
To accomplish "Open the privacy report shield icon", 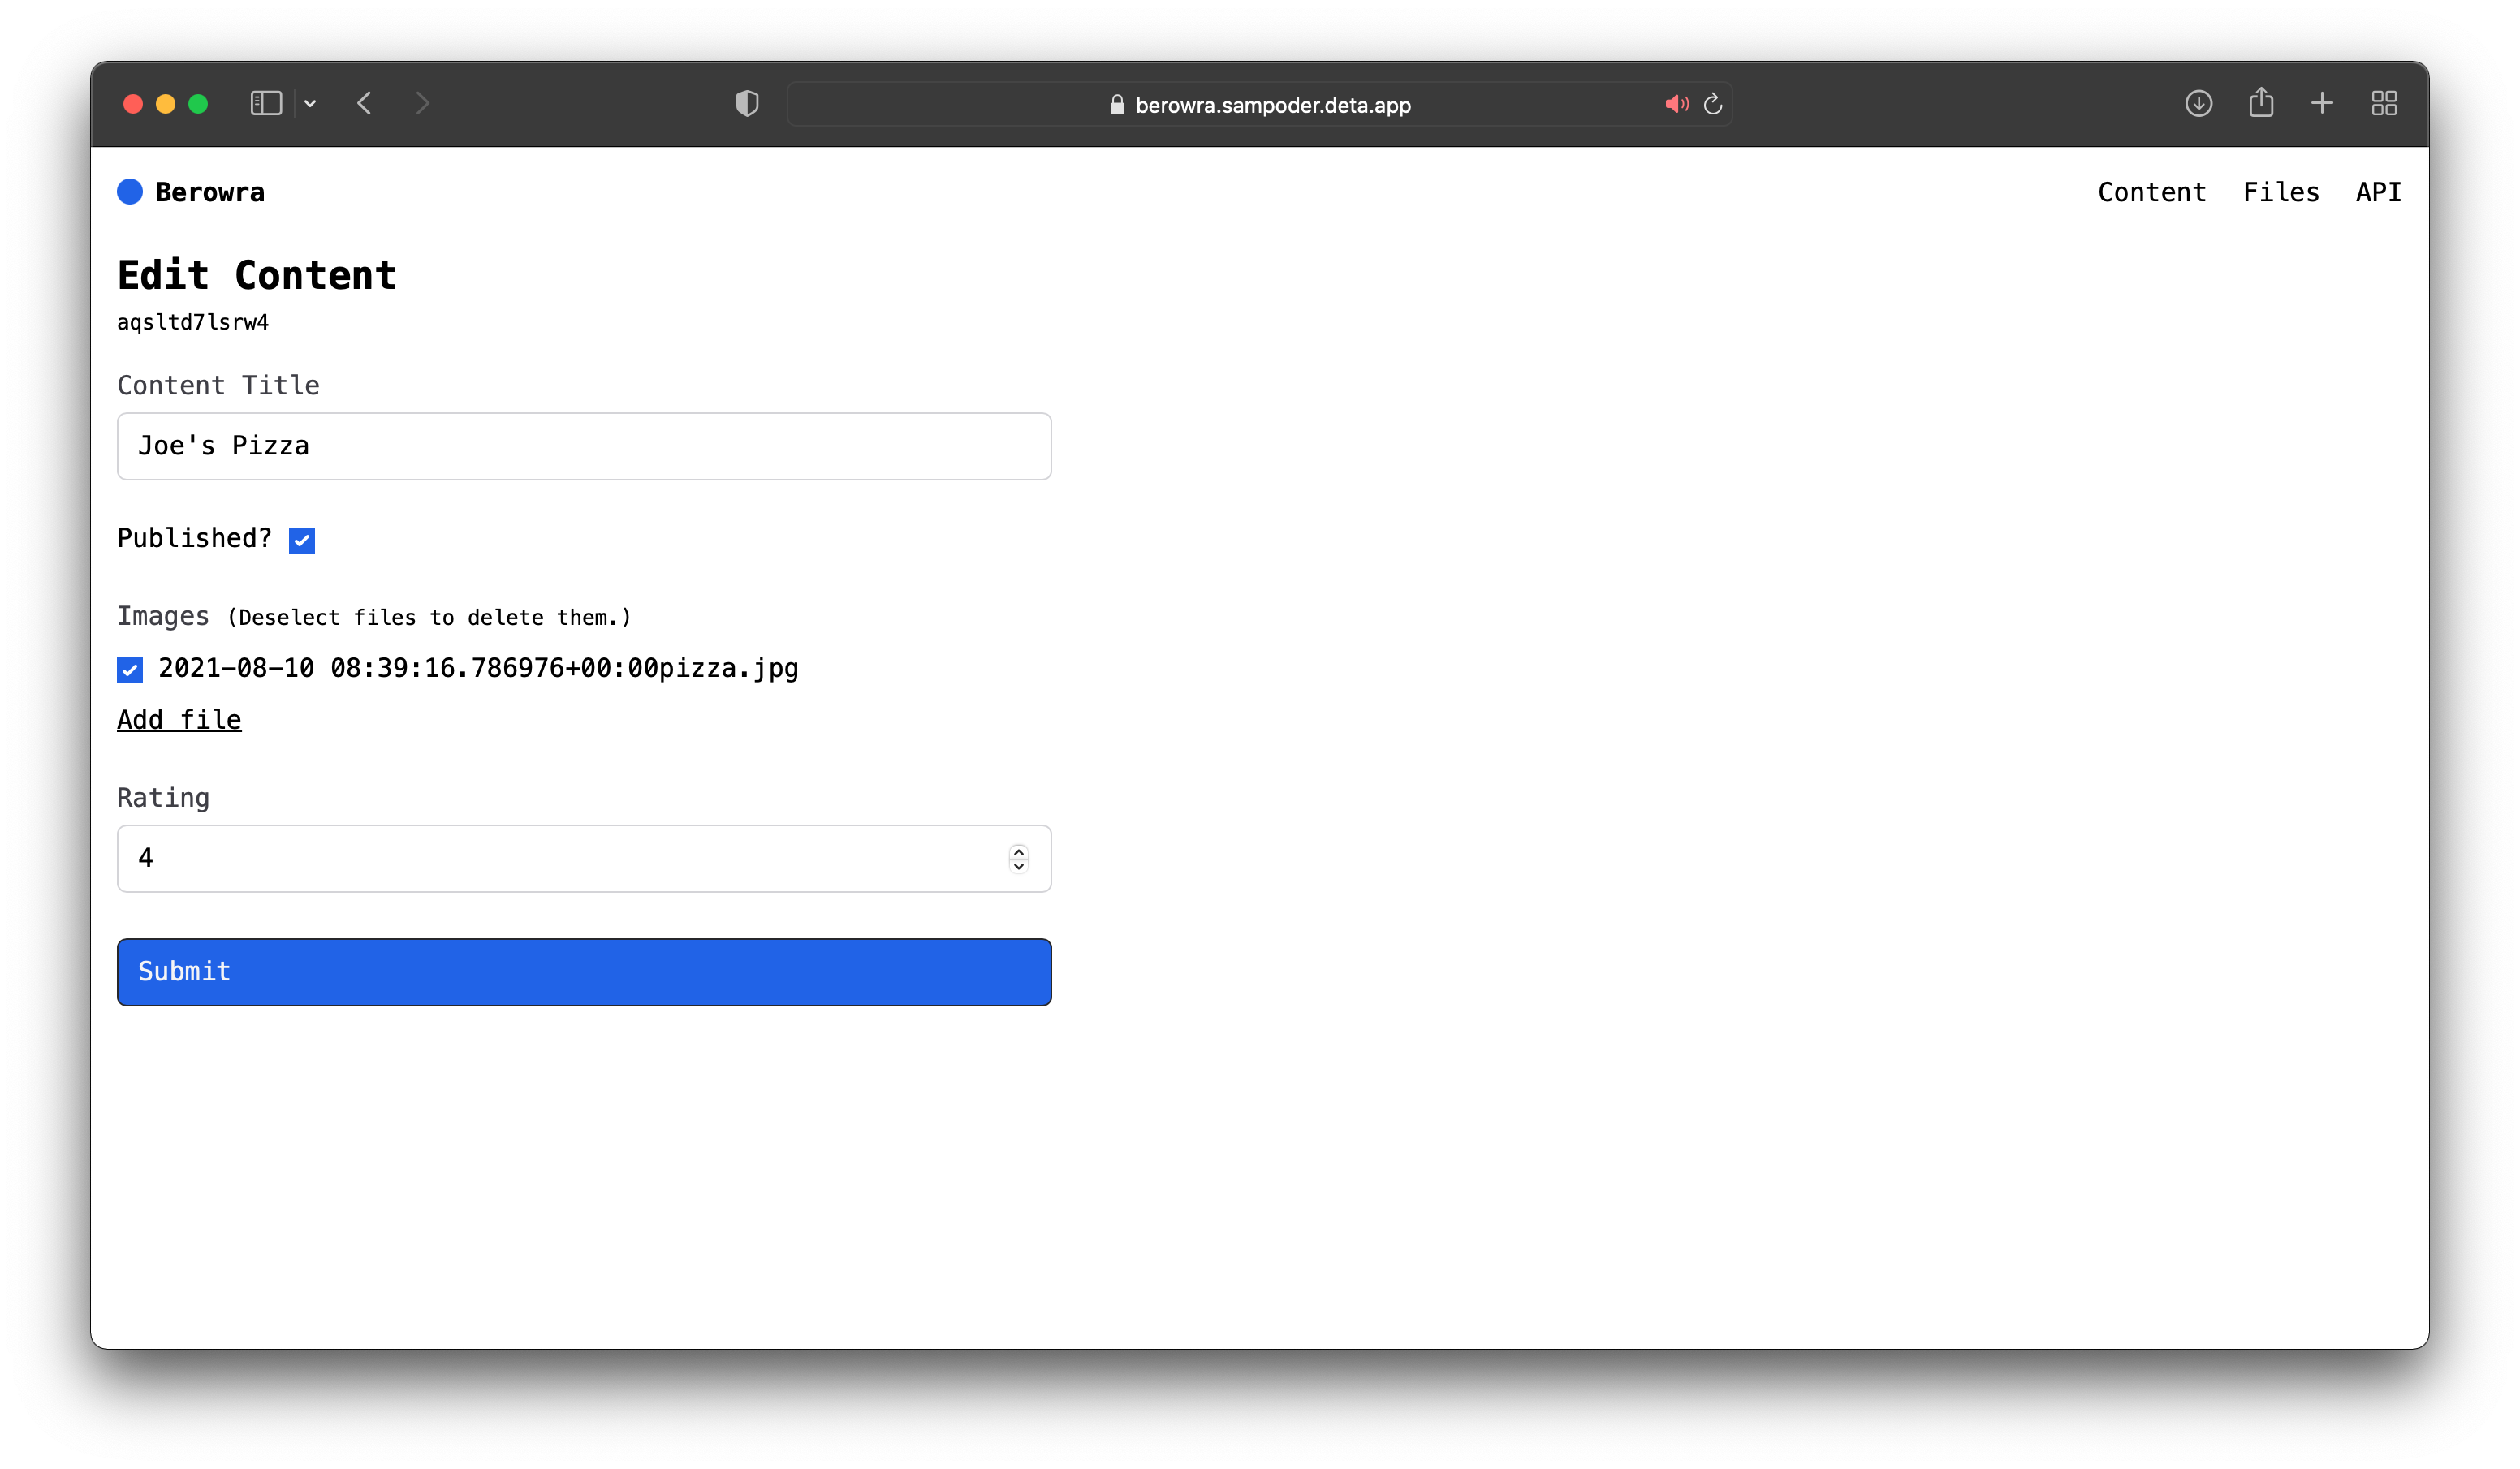I will tap(747, 104).
